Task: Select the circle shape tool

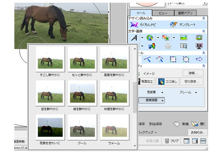Action: coord(186,59)
